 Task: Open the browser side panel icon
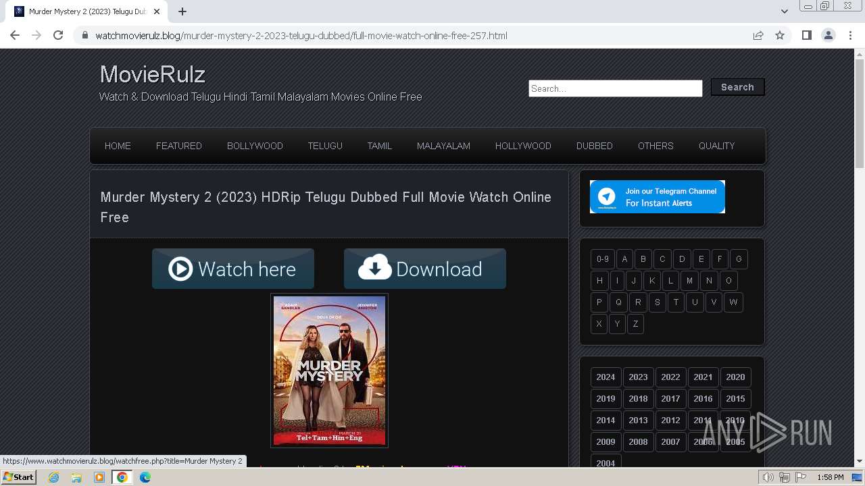click(807, 35)
